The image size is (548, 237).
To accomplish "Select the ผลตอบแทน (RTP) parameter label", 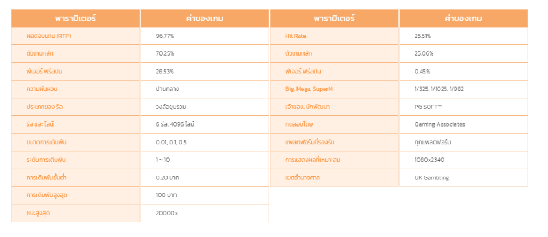I will coord(49,36).
